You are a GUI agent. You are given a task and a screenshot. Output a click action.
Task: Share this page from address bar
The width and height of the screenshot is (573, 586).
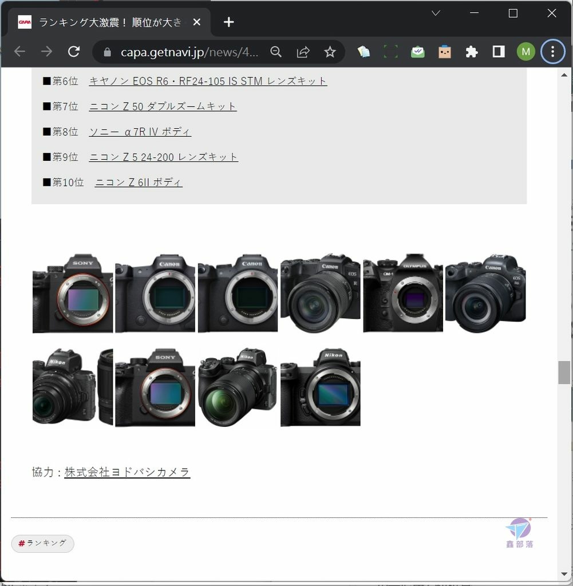[x=303, y=52]
